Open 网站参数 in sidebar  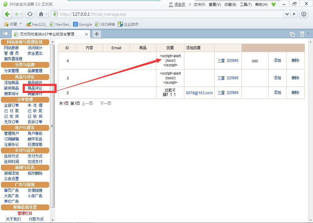pos(11,48)
